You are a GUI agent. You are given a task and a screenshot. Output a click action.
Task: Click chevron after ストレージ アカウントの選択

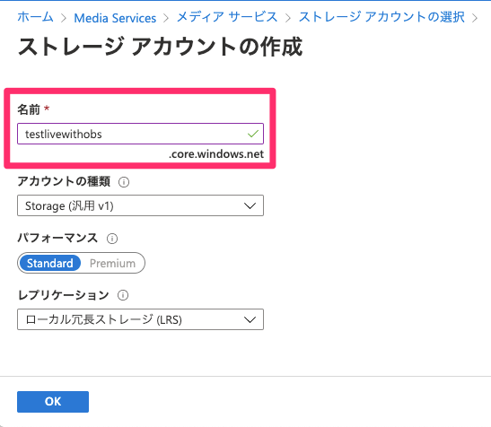475,18
